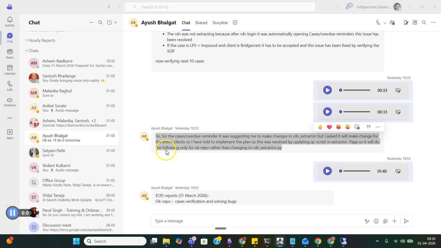Open Settings and more ellipsis in title bar
The width and height of the screenshot is (441, 248).
336,7
